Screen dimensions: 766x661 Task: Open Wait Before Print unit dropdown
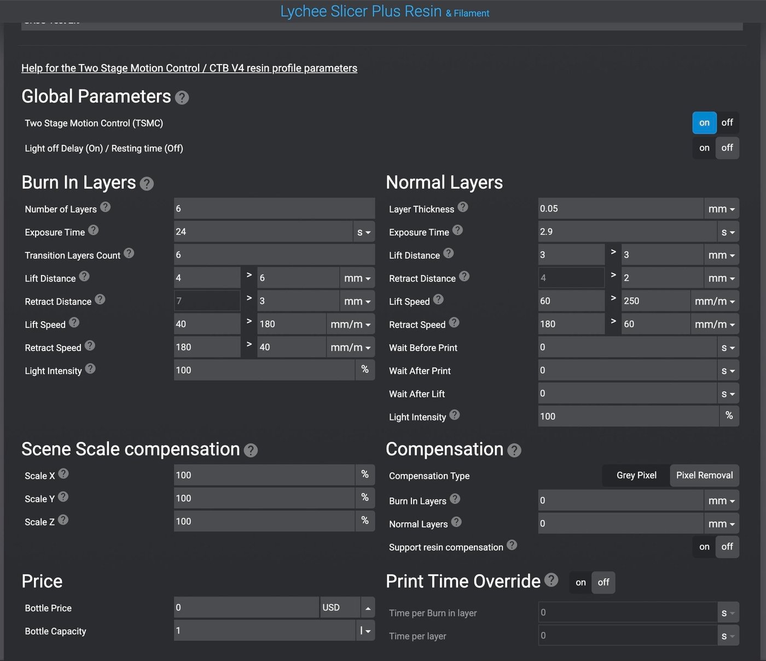tap(728, 347)
